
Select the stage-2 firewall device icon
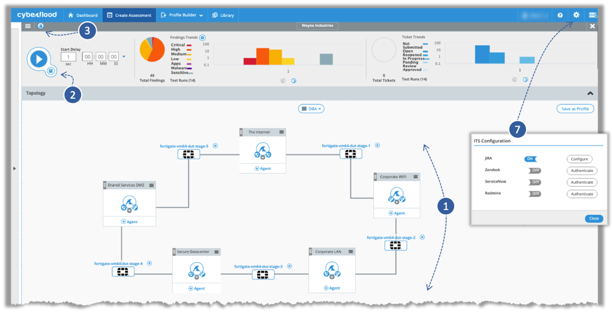click(395, 245)
